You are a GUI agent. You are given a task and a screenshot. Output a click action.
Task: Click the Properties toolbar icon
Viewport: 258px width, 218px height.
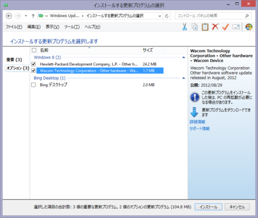coord(236,27)
